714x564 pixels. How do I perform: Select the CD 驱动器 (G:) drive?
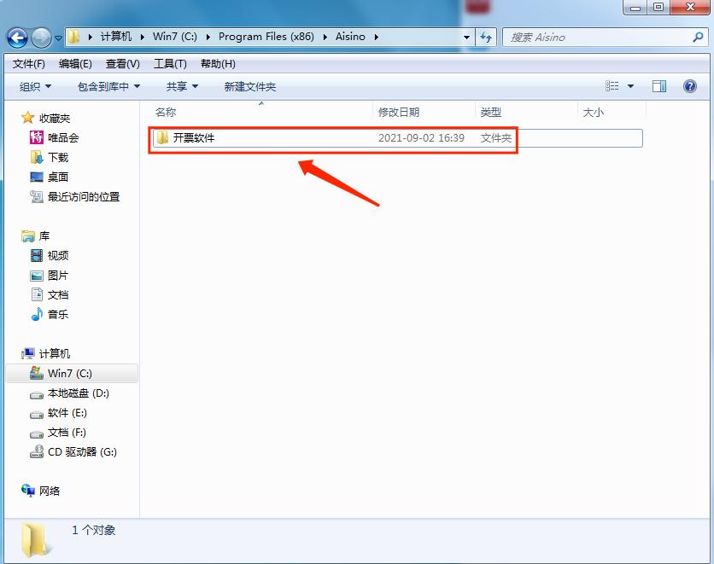pos(81,451)
